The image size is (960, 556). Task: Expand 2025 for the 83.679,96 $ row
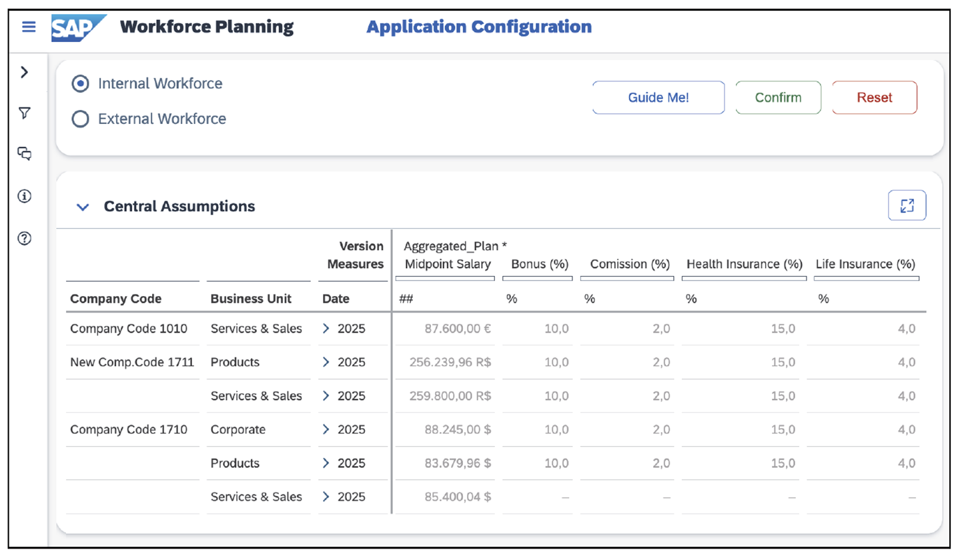[x=326, y=463]
